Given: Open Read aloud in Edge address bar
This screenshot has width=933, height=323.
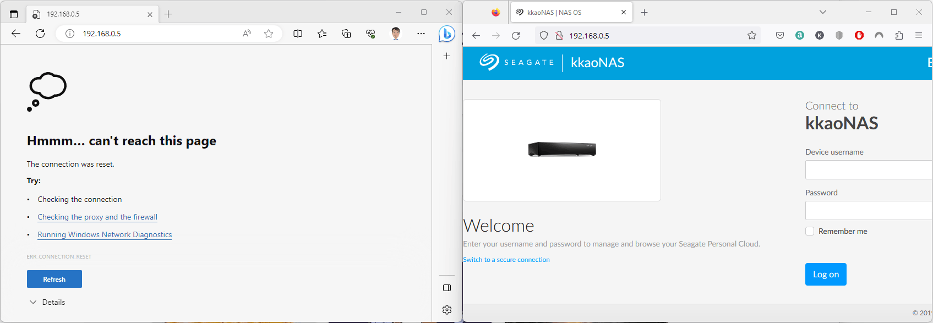Looking at the screenshot, I should coord(247,34).
